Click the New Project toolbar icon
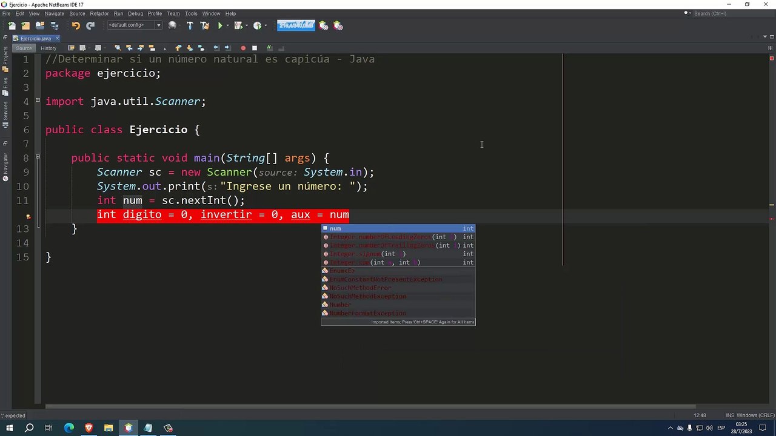Image resolution: width=776 pixels, height=436 pixels. tap(25, 25)
